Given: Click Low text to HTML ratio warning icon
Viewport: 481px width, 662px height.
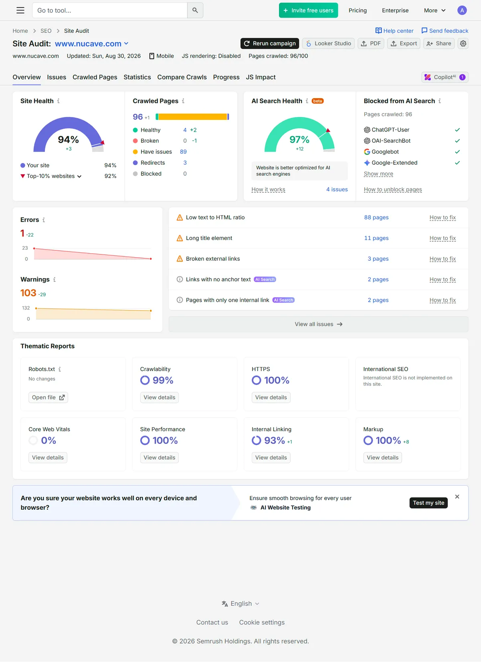Looking at the screenshot, I should pyautogui.click(x=180, y=218).
